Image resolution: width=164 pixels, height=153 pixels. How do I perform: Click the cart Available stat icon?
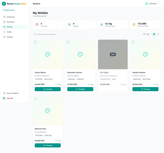[x=69, y=25]
